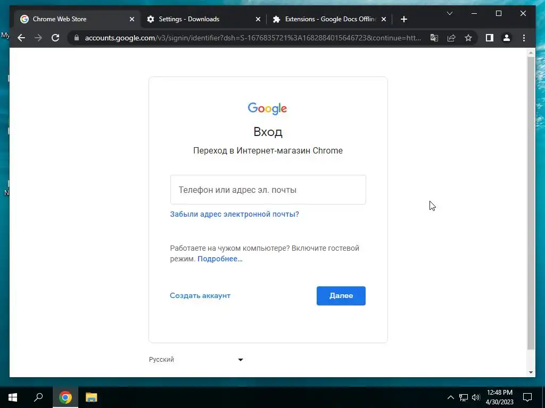Click the scrollbar up arrow
This screenshot has width=545, height=408.
(531, 53)
